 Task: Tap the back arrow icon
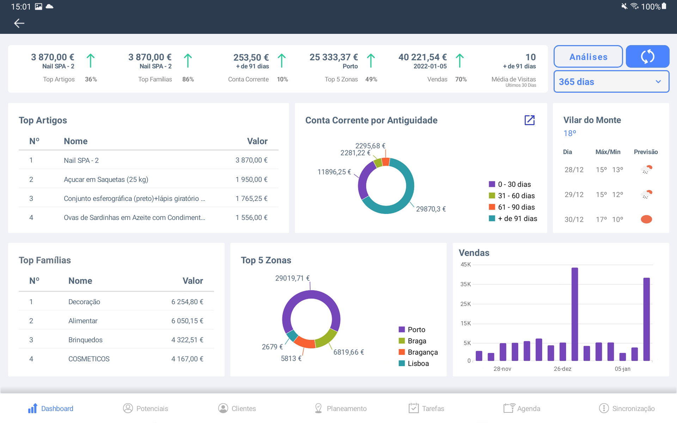click(x=19, y=23)
